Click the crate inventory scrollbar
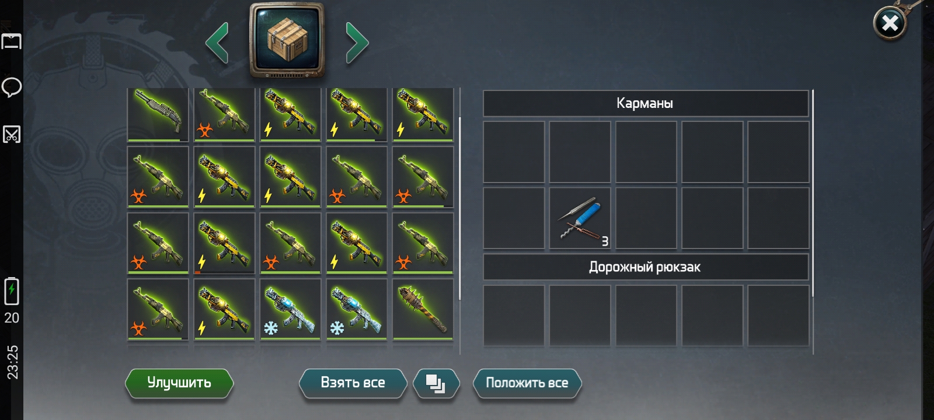This screenshot has width=934, height=420. point(460,209)
